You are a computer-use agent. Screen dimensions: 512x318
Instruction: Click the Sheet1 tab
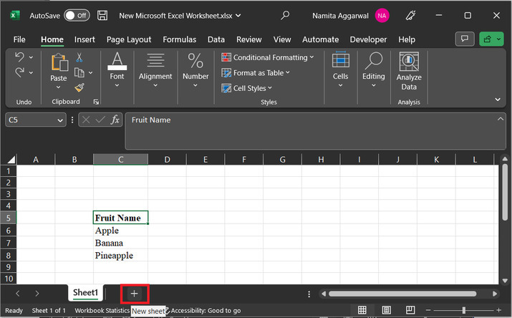click(x=85, y=292)
